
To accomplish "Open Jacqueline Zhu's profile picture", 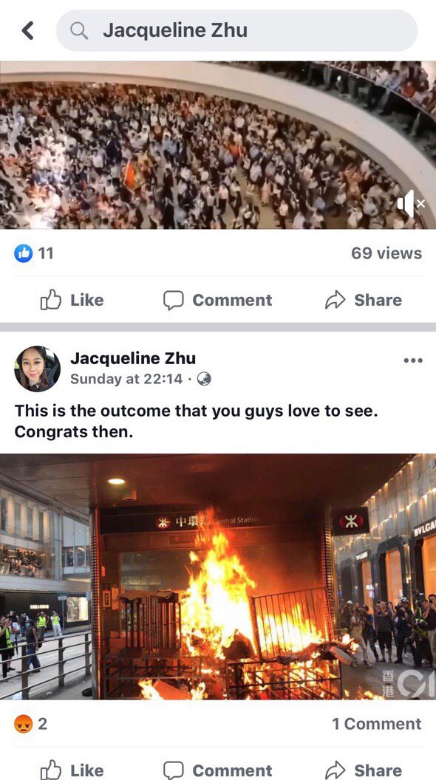I will (37, 368).
